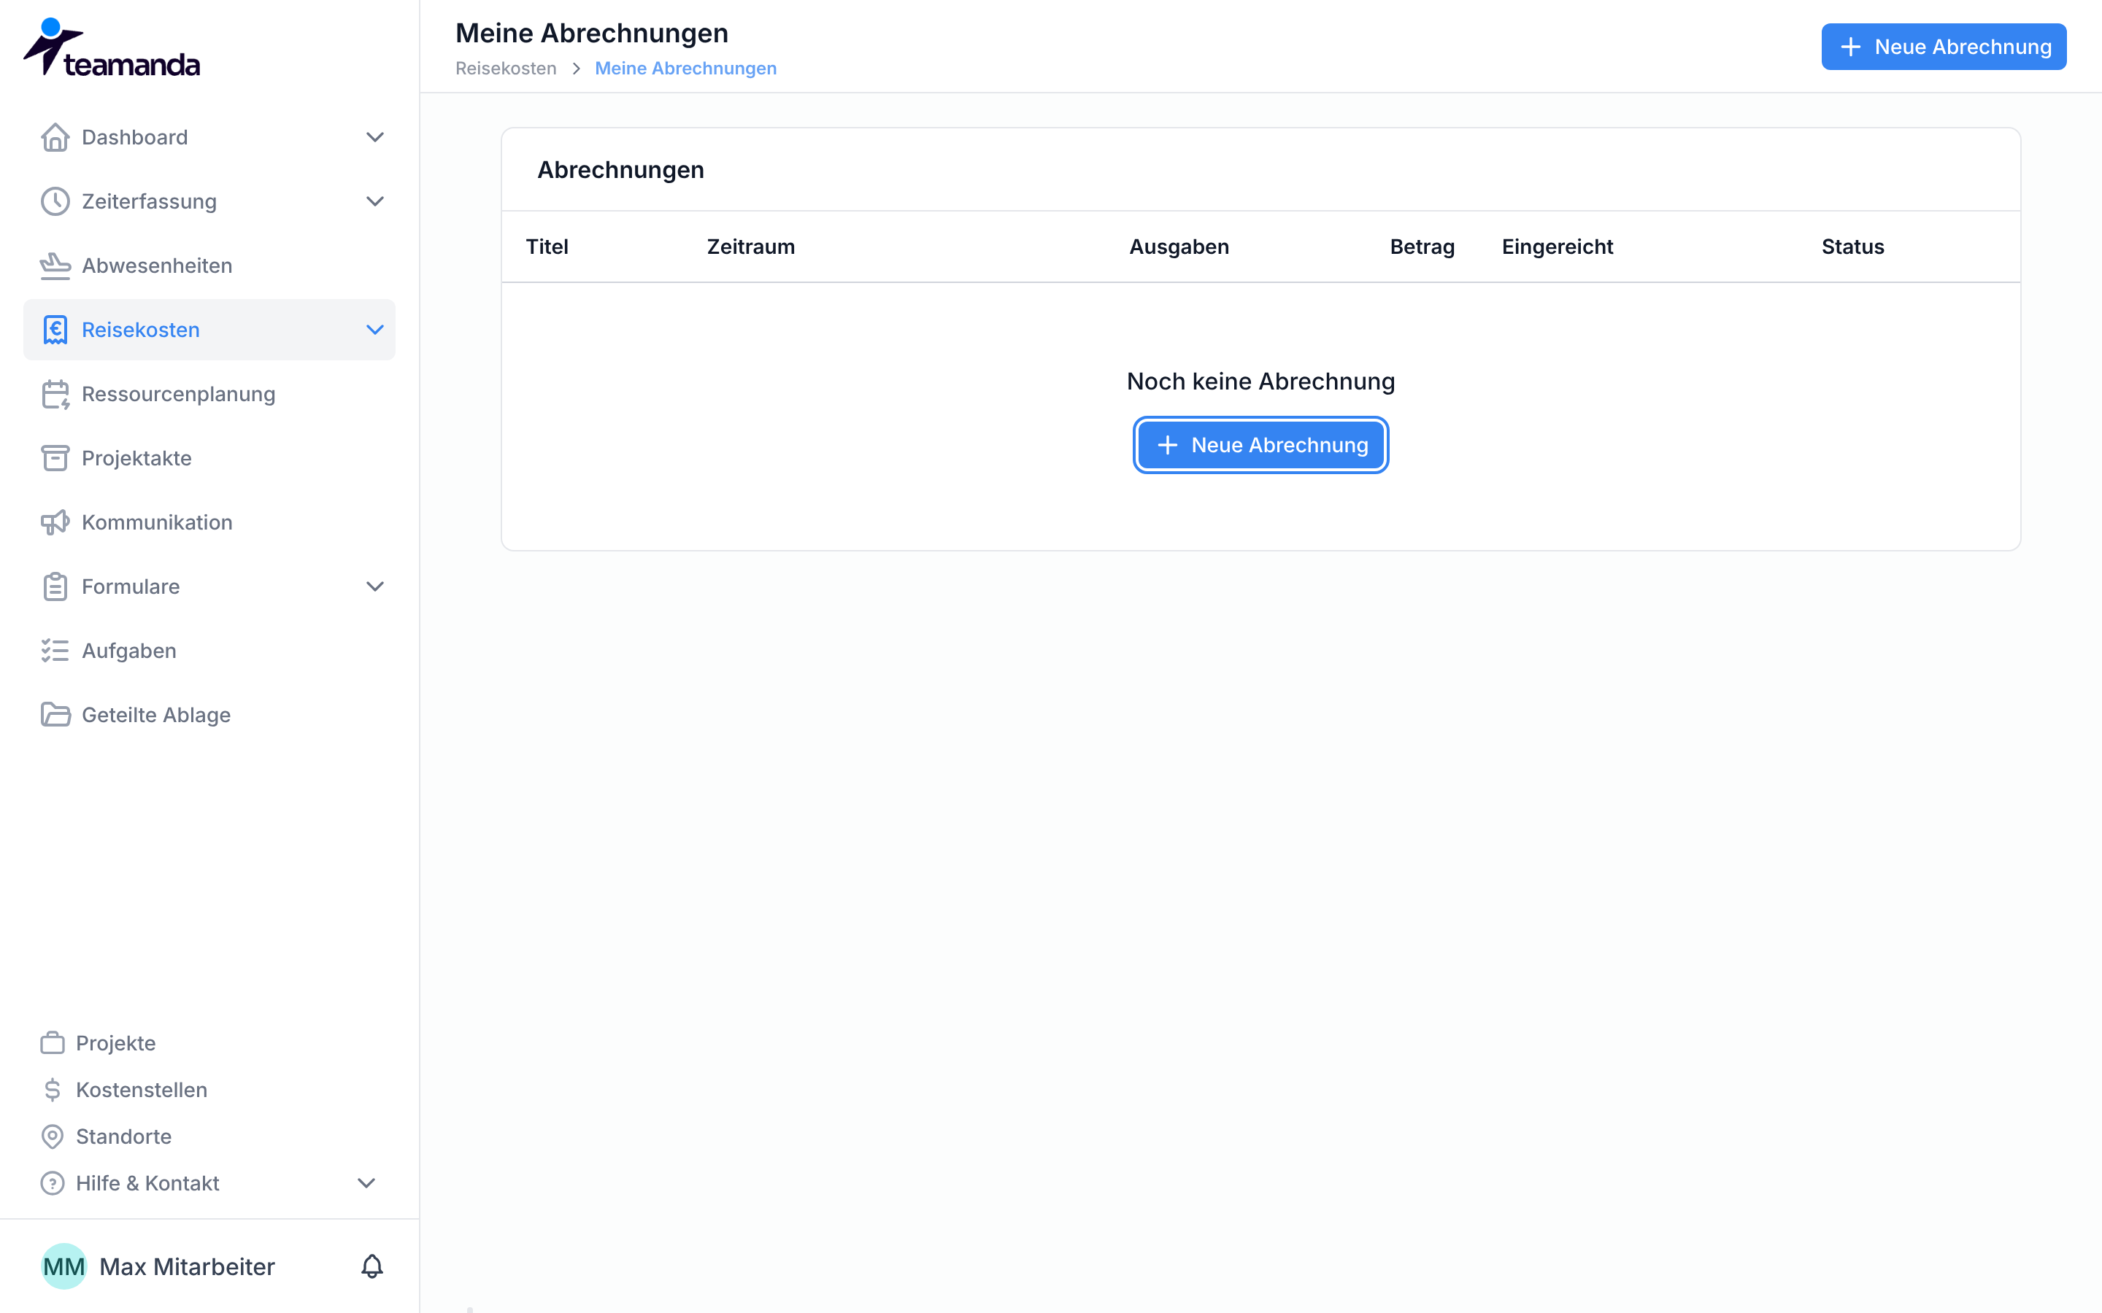Open the Ressourcenplanung menu item

[209, 394]
